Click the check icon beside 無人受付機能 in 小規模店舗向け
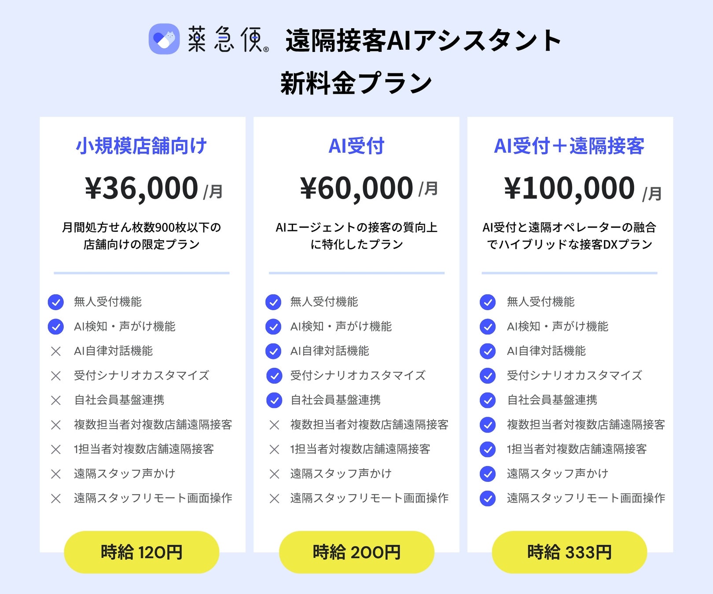713x594 pixels. 55,302
